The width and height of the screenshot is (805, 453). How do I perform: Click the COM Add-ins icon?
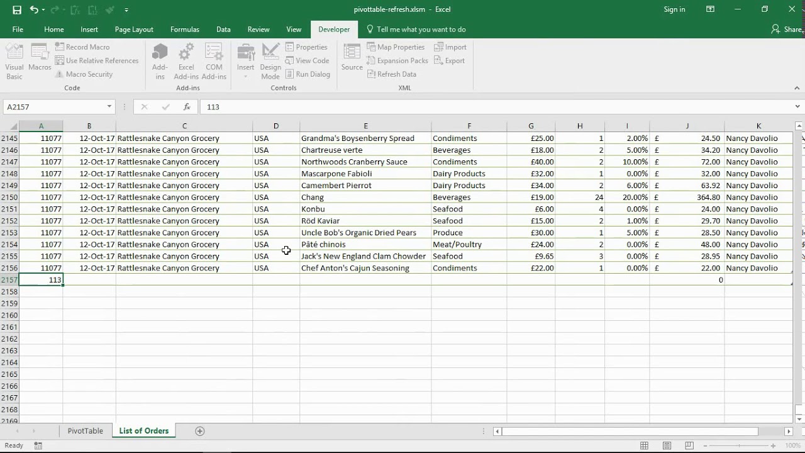coord(214,60)
